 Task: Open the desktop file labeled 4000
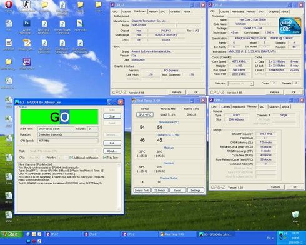click(9, 215)
